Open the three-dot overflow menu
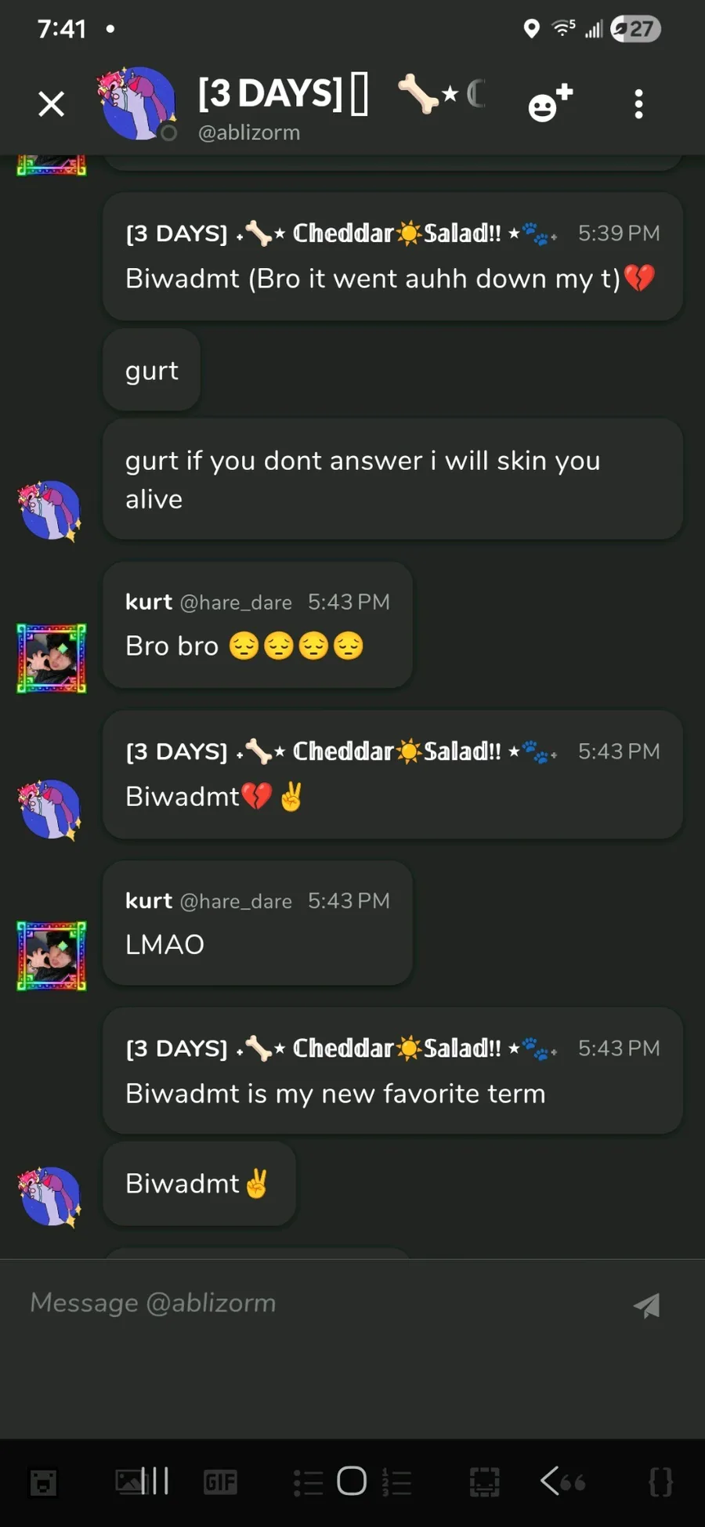 tap(639, 103)
